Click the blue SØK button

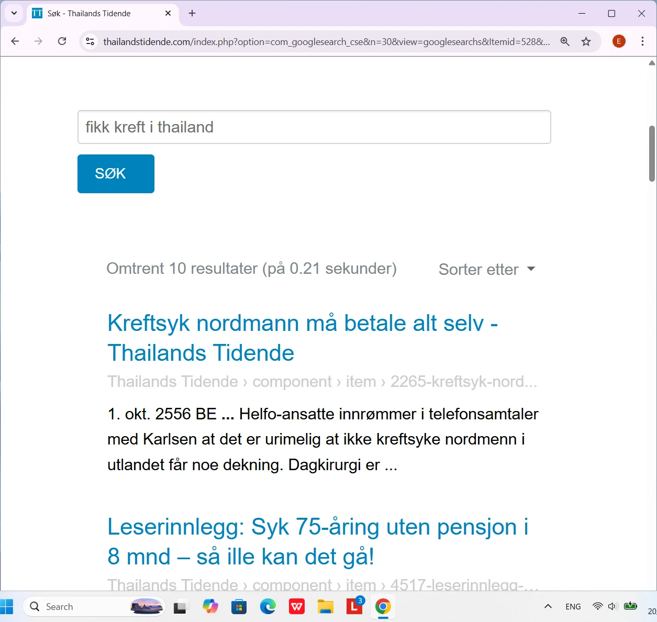coord(116,174)
